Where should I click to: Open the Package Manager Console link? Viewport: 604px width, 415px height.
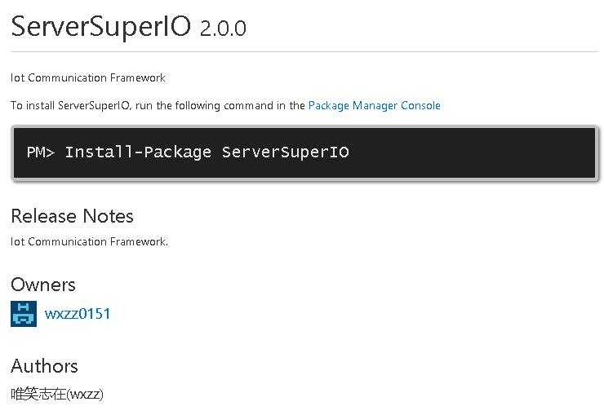pyautogui.click(x=374, y=106)
